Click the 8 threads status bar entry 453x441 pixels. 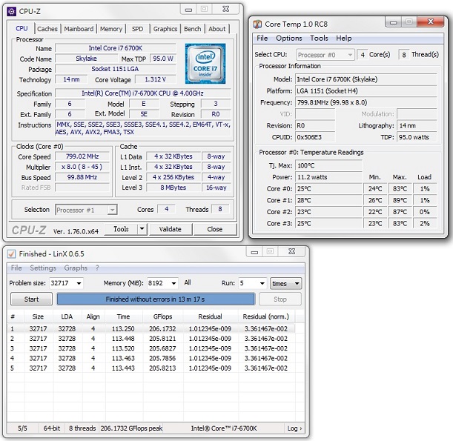[82, 428]
